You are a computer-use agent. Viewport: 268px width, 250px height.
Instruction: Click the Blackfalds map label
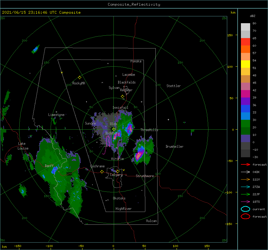coord(127,82)
